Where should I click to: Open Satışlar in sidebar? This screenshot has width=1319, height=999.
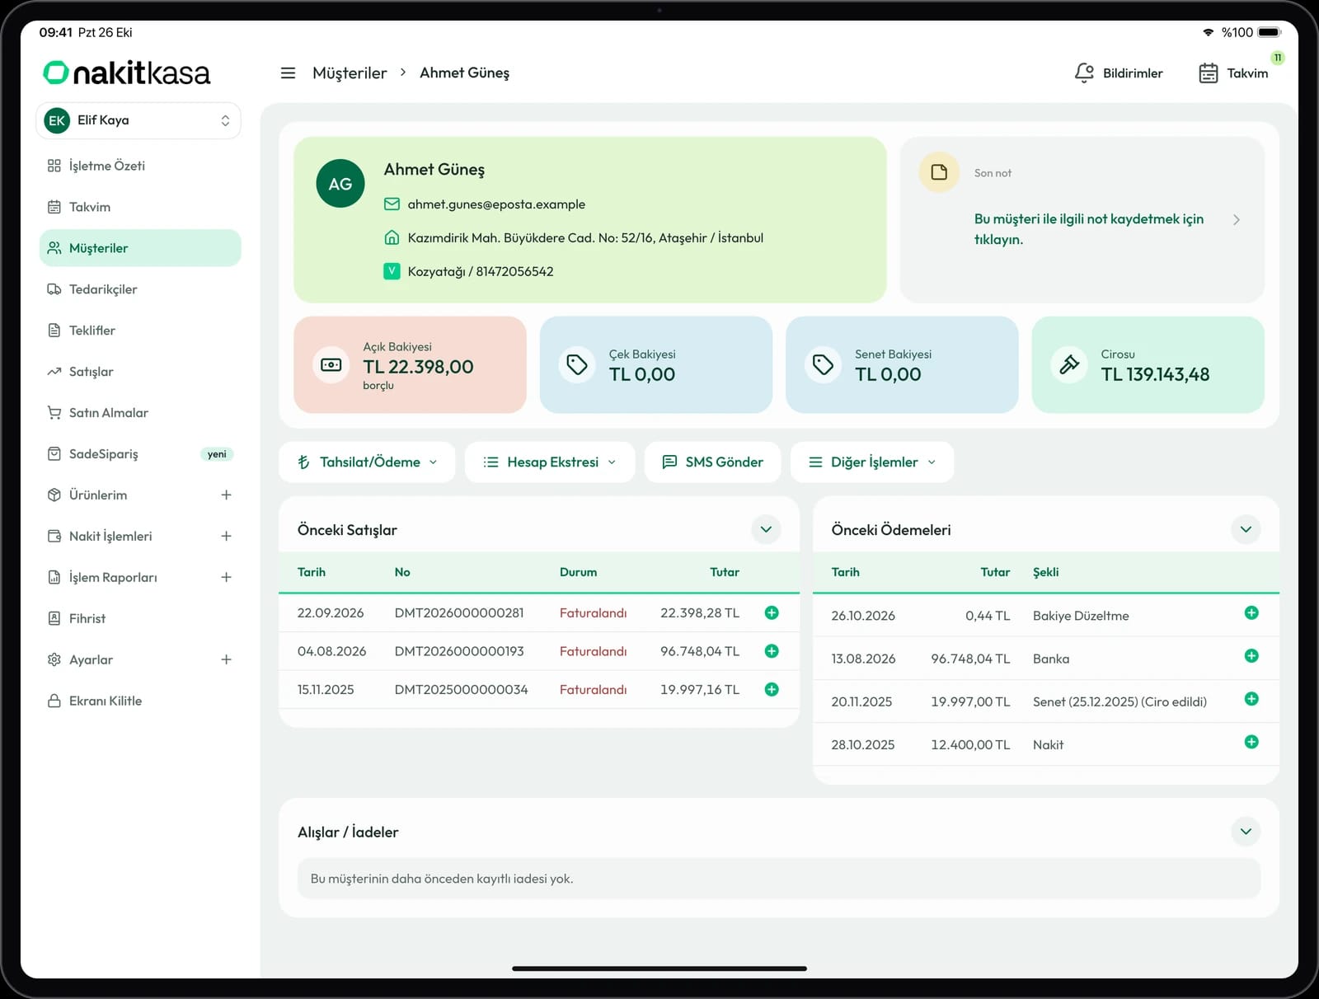pos(140,372)
